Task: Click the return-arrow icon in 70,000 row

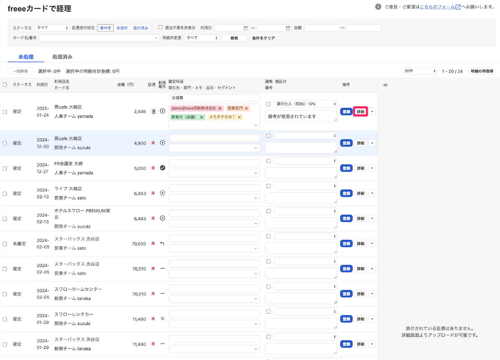Action: [162, 243]
